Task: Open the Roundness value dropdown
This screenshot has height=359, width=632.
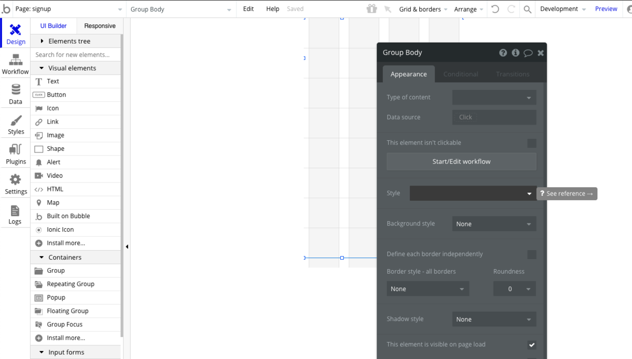Action: point(515,289)
